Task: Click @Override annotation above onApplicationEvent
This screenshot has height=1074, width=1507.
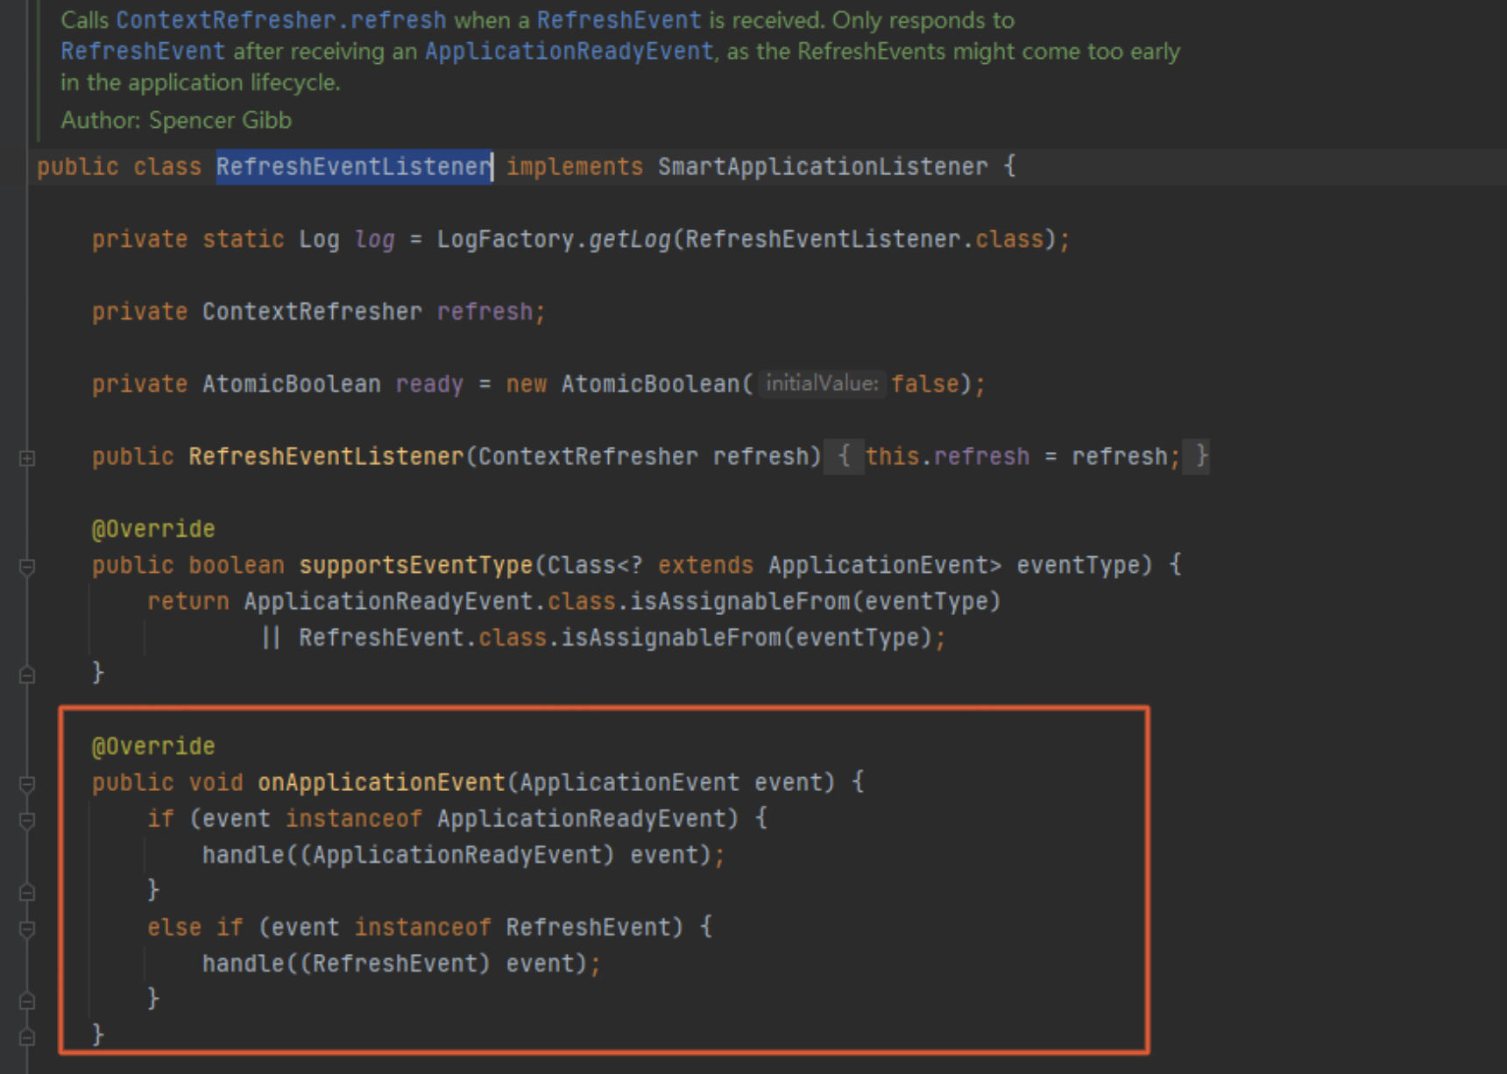Action: click(153, 746)
